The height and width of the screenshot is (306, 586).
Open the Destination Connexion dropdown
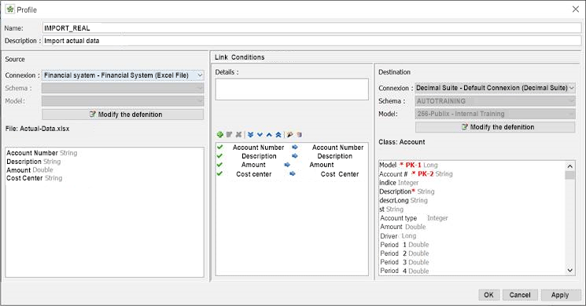click(x=496, y=88)
